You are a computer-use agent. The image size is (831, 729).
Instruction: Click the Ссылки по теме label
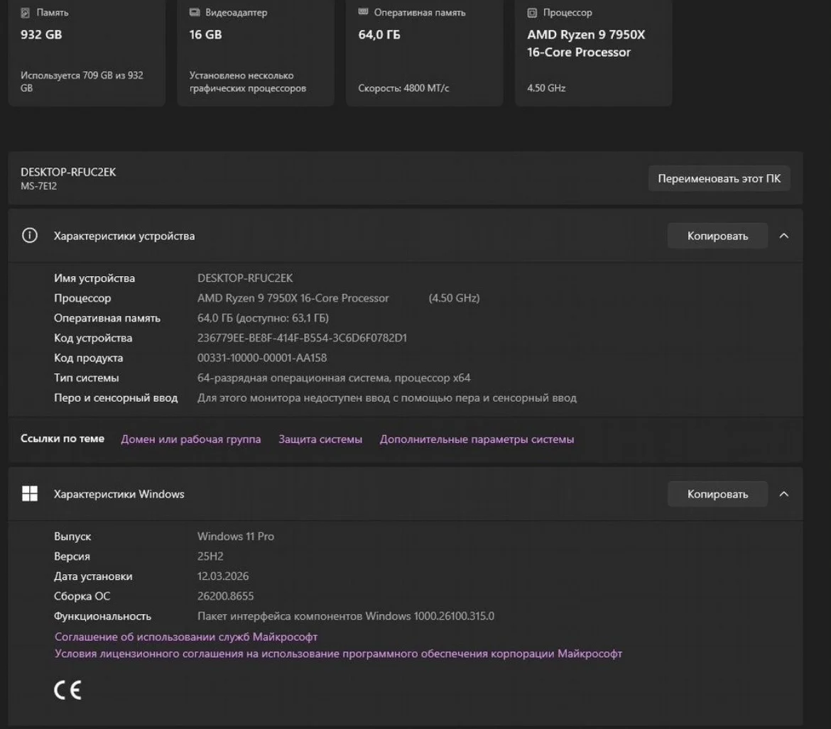click(62, 439)
